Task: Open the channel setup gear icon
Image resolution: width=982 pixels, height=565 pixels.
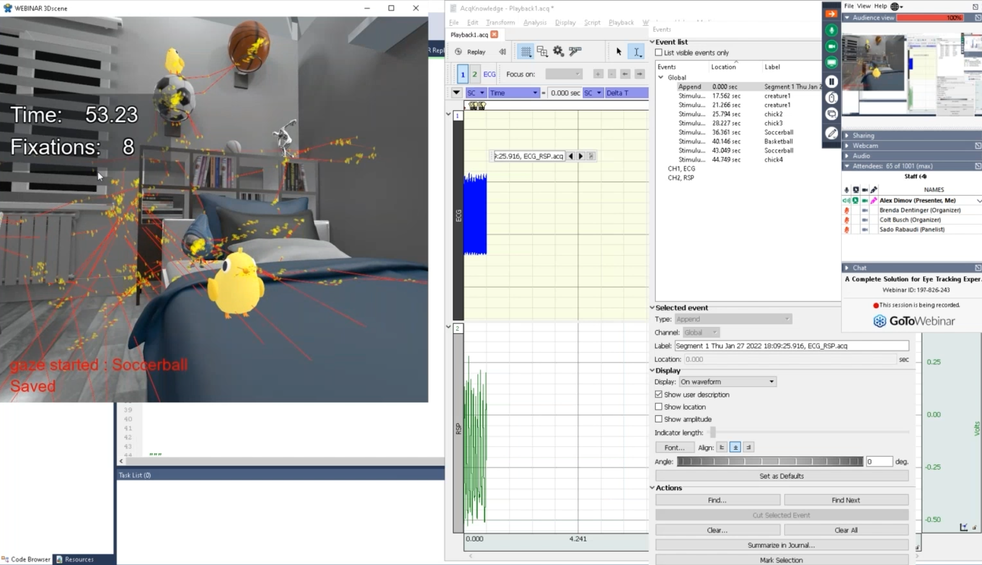Action: pyautogui.click(x=557, y=51)
